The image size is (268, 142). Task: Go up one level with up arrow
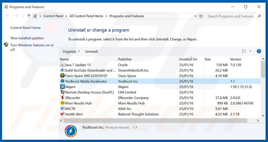pyautogui.click(x=29, y=16)
